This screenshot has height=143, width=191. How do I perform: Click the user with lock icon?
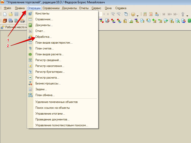coord(157,14)
